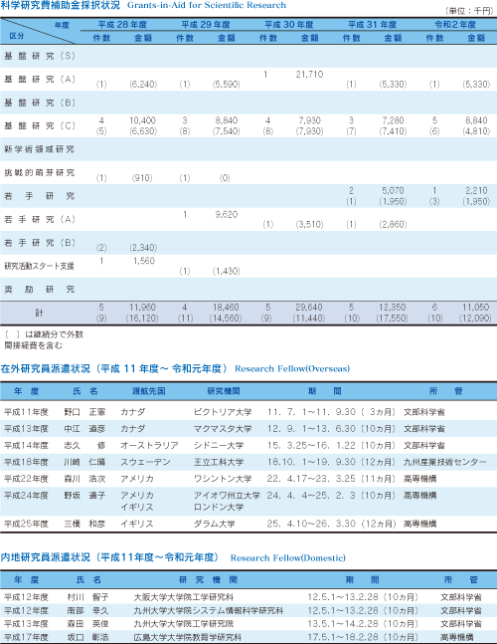Click the 基盤研究(C) row label
The image size is (497, 644).
tap(40, 125)
